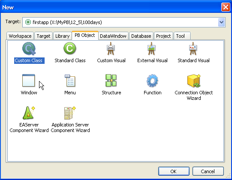
Task: Select the External Visual icon
Action: pyautogui.click(x=151, y=49)
